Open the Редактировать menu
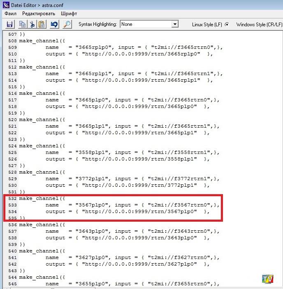283x289 pixels. 38,14
